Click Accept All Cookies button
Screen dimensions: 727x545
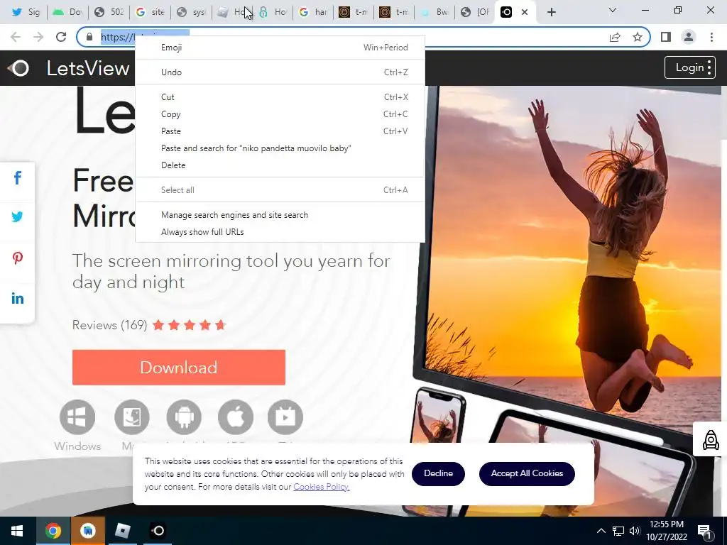click(x=527, y=473)
